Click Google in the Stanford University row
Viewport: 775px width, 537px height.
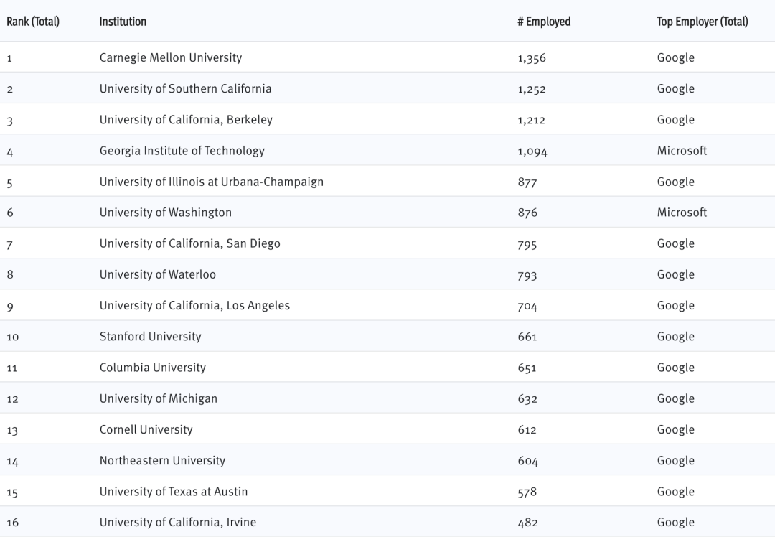pyautogui.click(x=676, y=337)
